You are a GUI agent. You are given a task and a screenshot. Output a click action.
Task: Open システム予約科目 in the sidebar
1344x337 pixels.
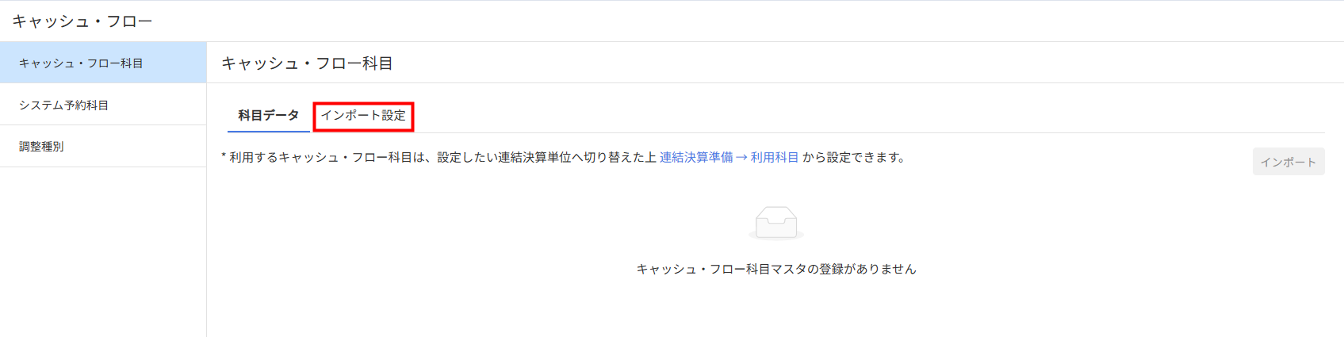(x=103, y=105)
